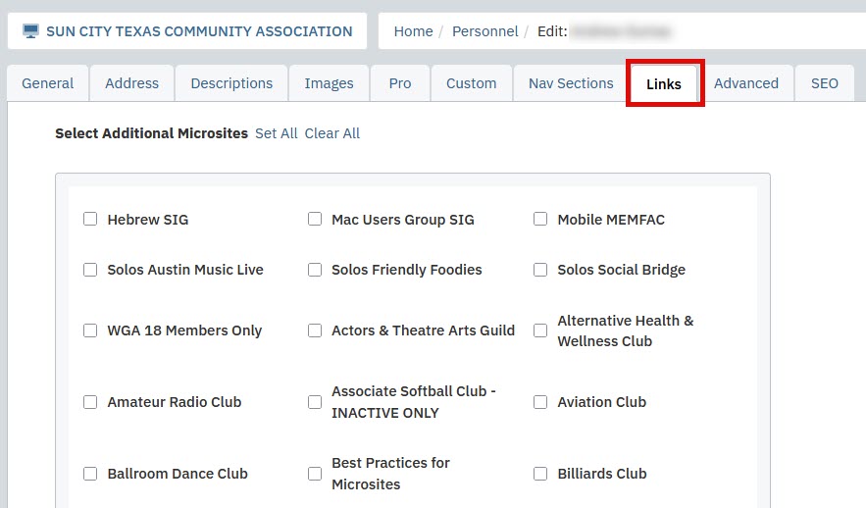Image resolution: width=866 pixels, height=508 pixels.
Task: Go to Home breadcrumb
Action: [413, 31]
